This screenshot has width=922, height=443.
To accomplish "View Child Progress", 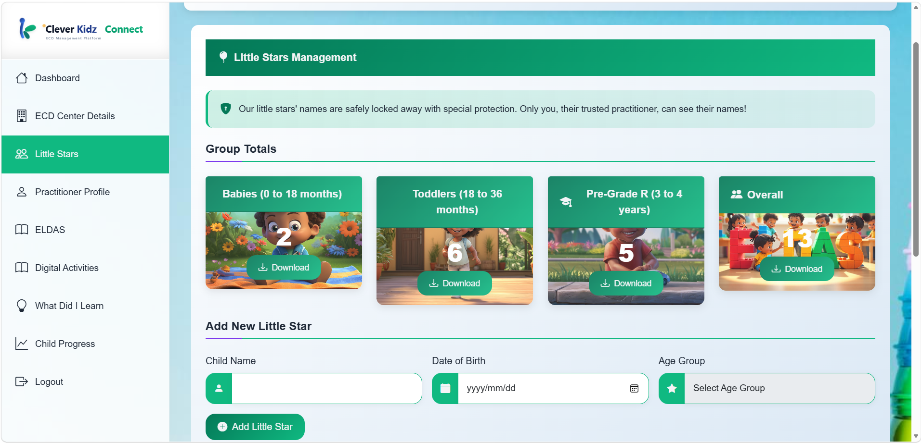I will point(85,344).
